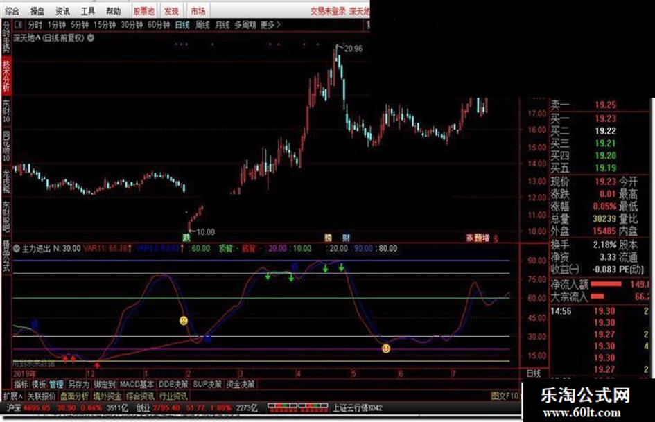Click the 上证云行情 connection status
Screen dimensions: 655x422
[357, 407]
